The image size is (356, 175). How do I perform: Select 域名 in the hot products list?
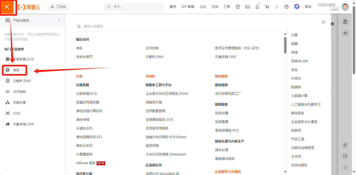click(x=16, y=70)
